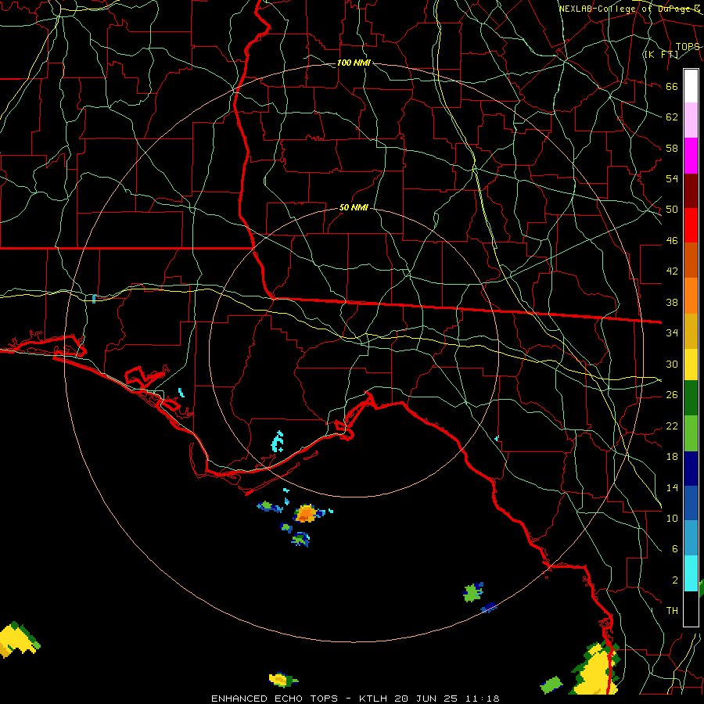Click the navy blue swatch on the scale
Screen dimensions: 704x704
pyautogui.click(x=691, y=468)
